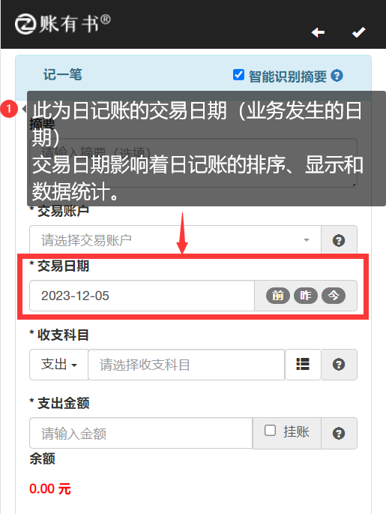Set date to yesterday with 昨

(306, 296)
